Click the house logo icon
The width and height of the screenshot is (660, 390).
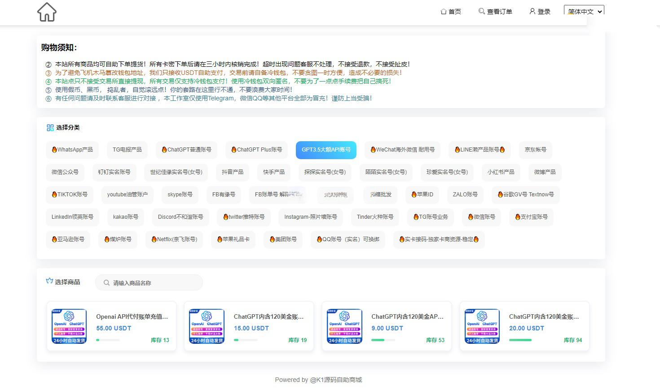[x=47, y=12]
